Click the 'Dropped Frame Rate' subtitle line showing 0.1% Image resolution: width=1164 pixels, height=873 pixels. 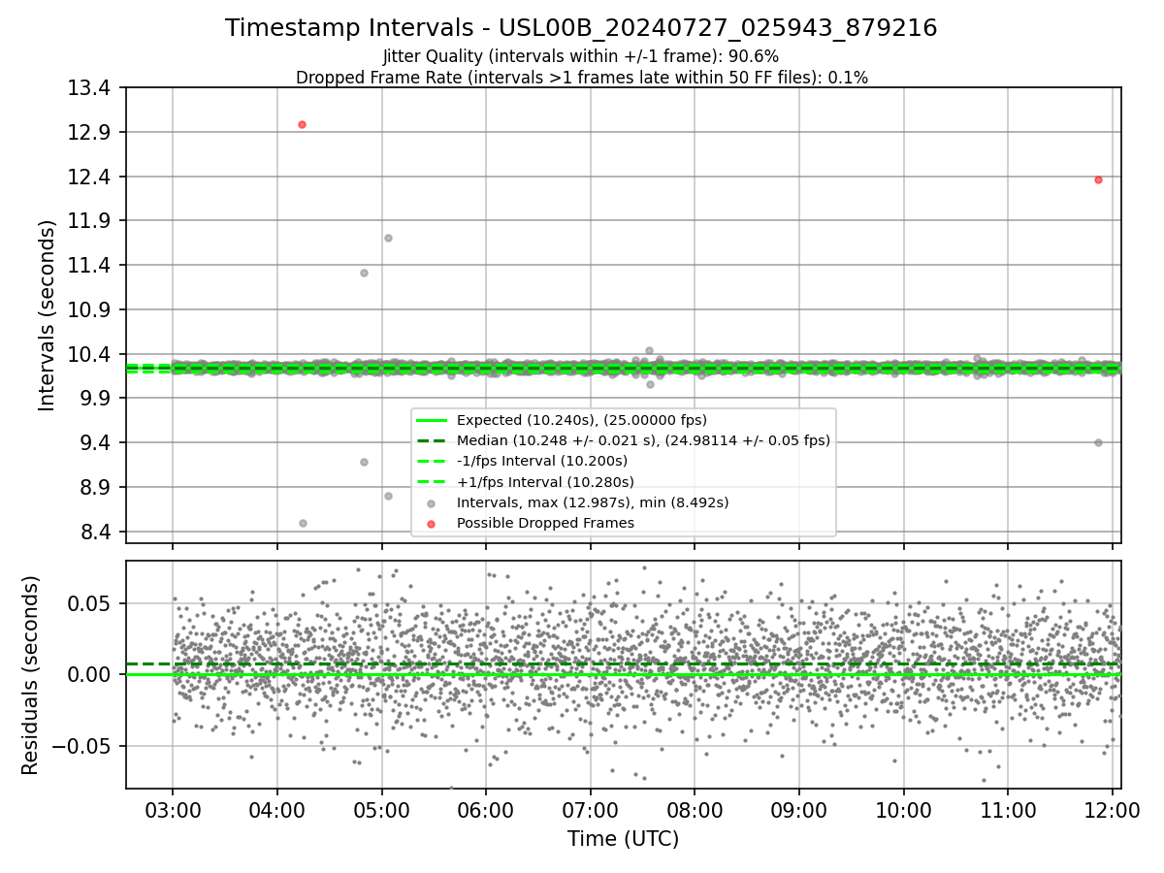(581, 78)
